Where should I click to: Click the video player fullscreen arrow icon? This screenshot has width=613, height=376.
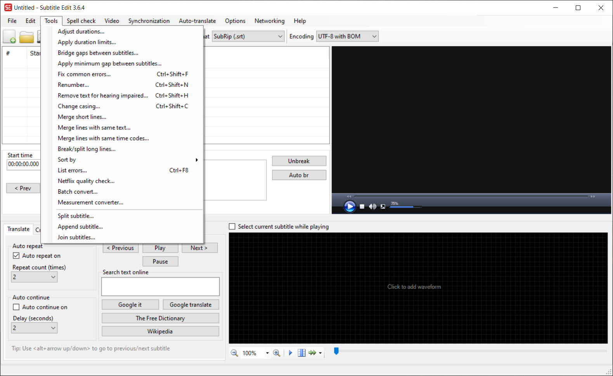tap(383, 206)
